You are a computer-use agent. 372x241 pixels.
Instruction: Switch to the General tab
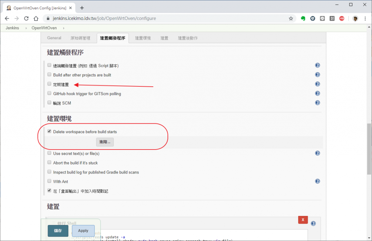click(54, 38)
